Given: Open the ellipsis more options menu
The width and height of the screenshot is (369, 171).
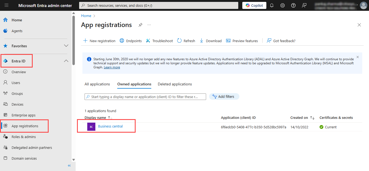Looking at the screenshot, I should click(149, 25).
